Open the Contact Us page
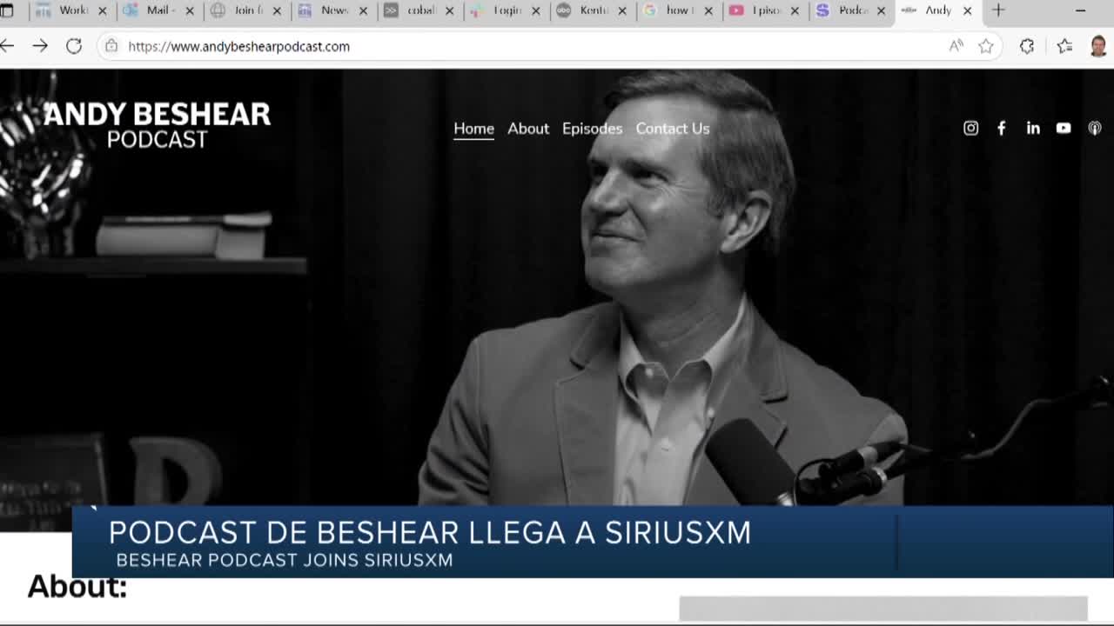This screenshot has height=626, width=1114. [x=673, y=129]
